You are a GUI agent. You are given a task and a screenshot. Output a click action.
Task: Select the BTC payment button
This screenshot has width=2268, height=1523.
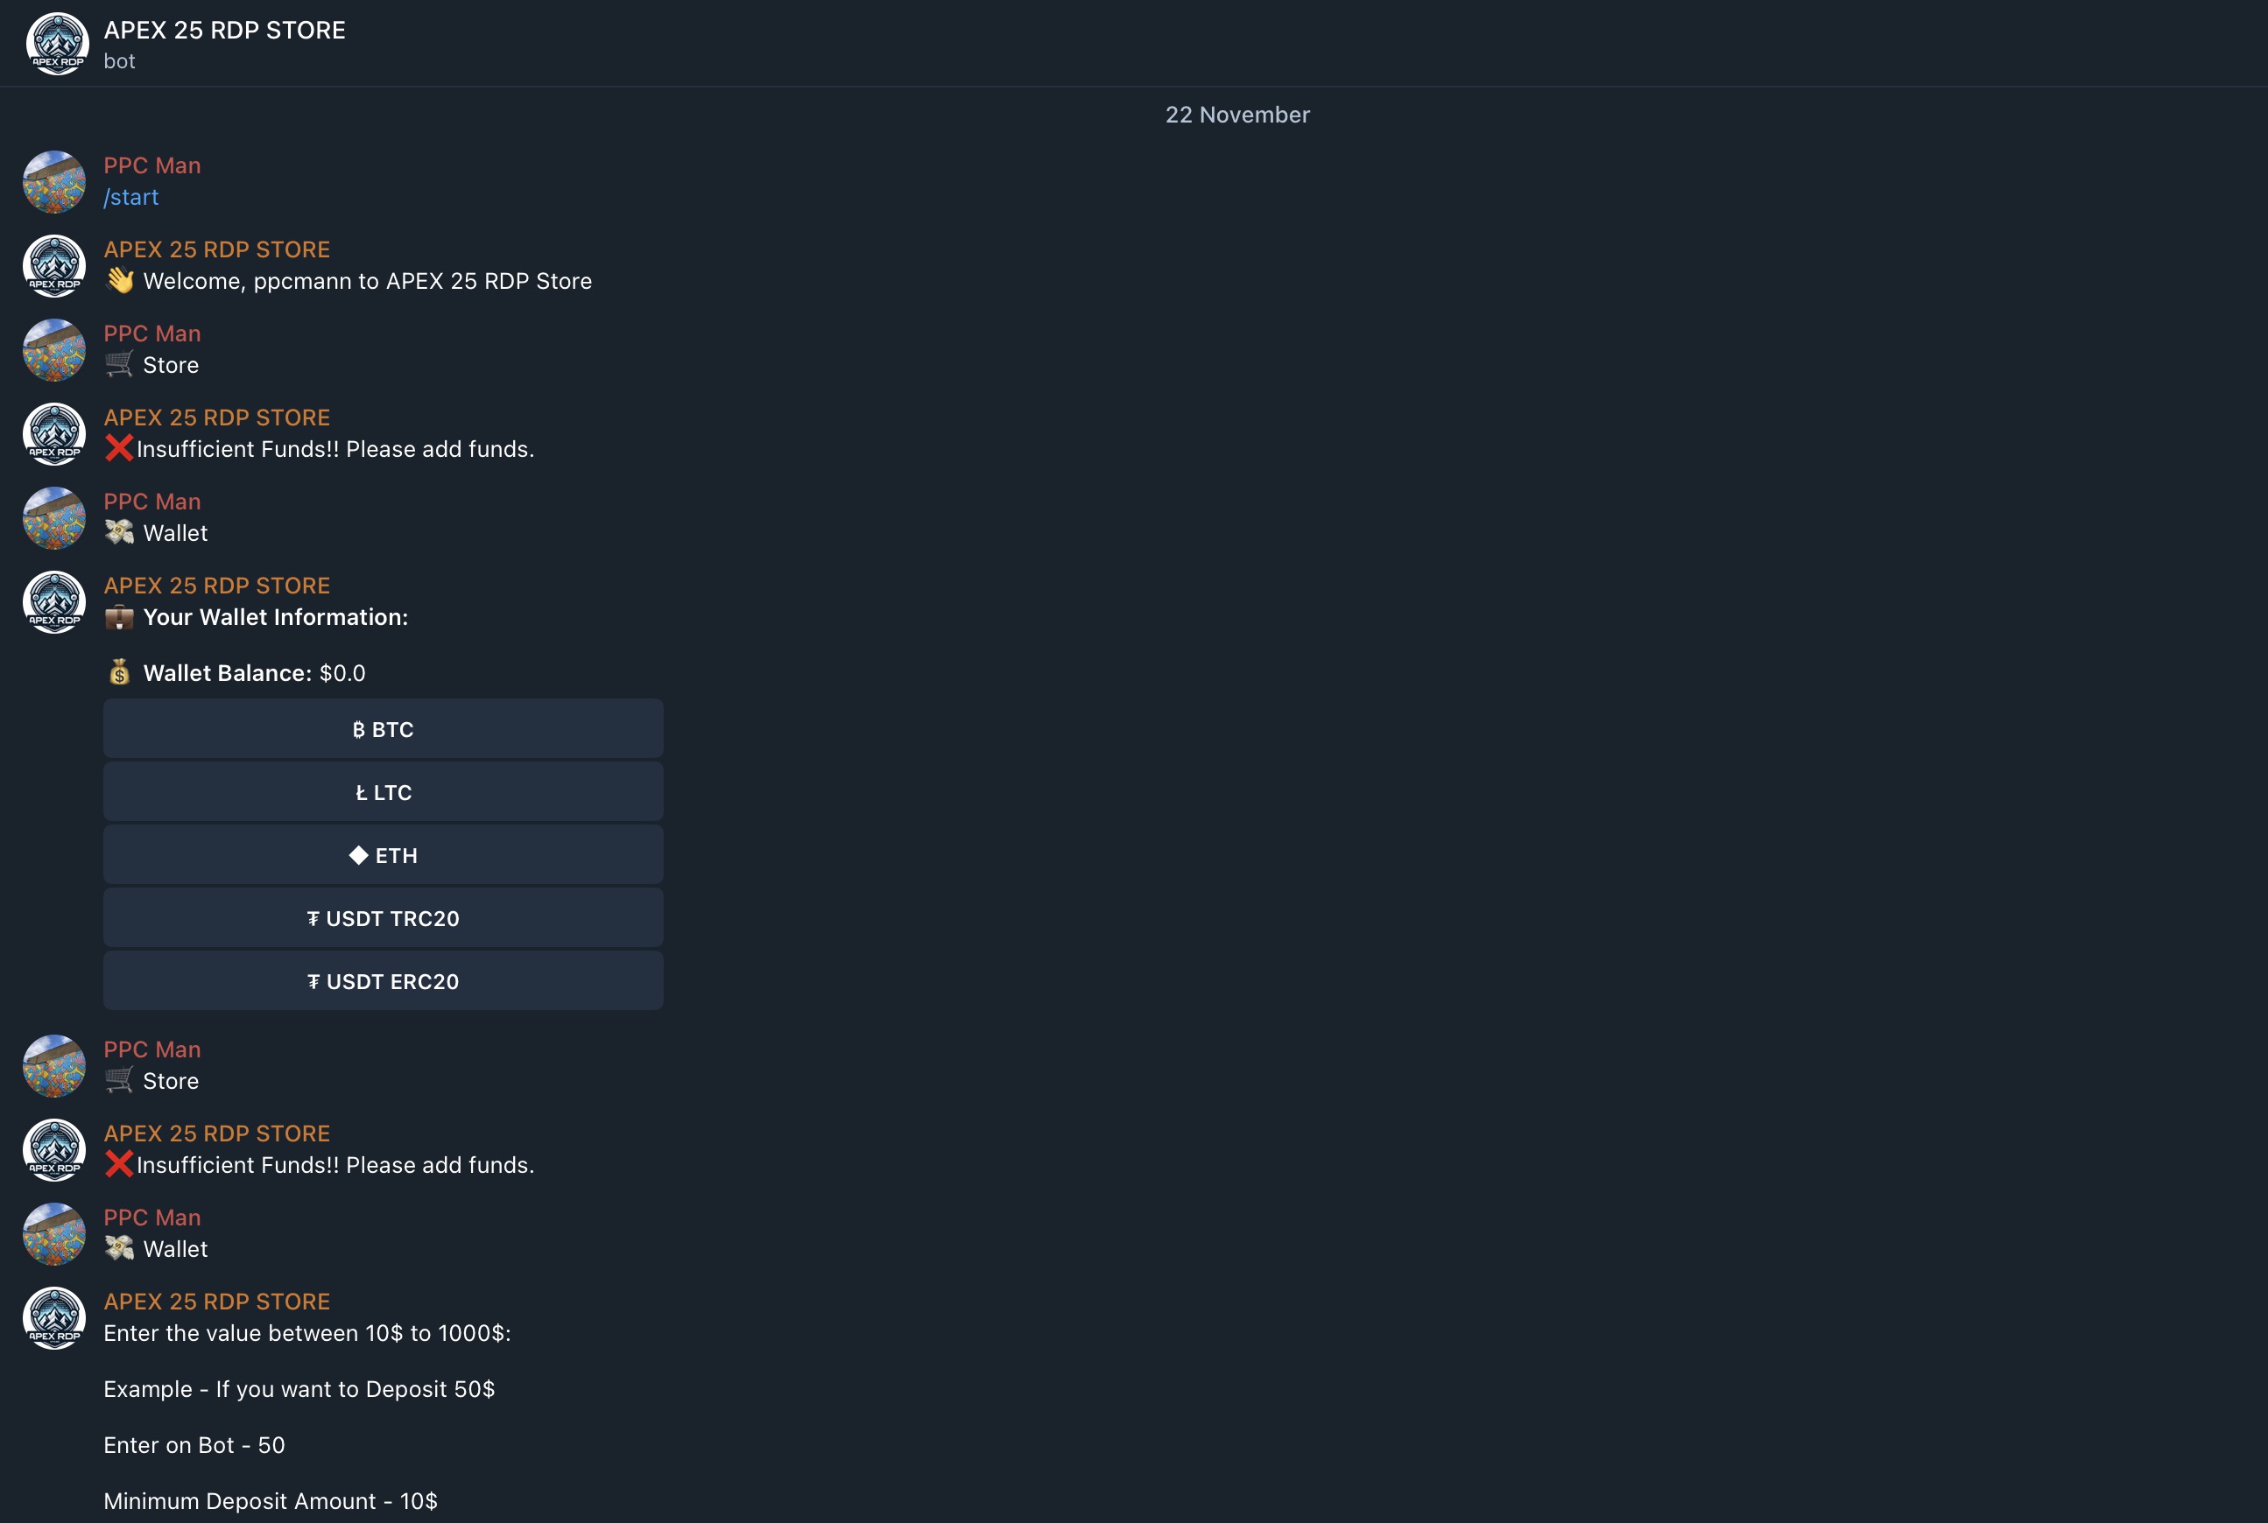[x=383, y=728]
